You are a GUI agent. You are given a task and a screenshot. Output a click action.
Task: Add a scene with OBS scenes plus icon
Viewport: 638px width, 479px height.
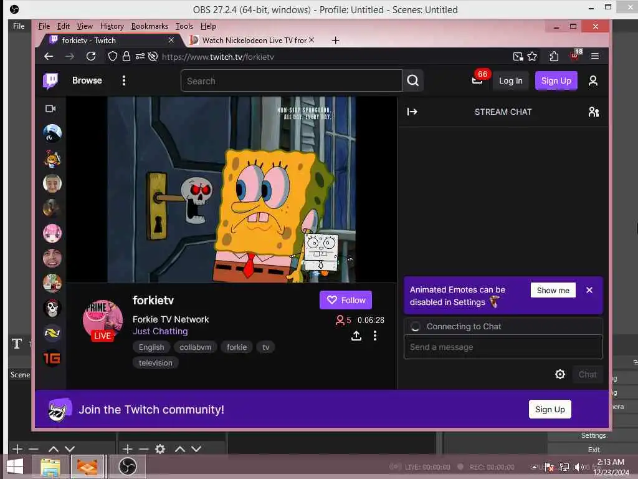click(x=17, y=449)
